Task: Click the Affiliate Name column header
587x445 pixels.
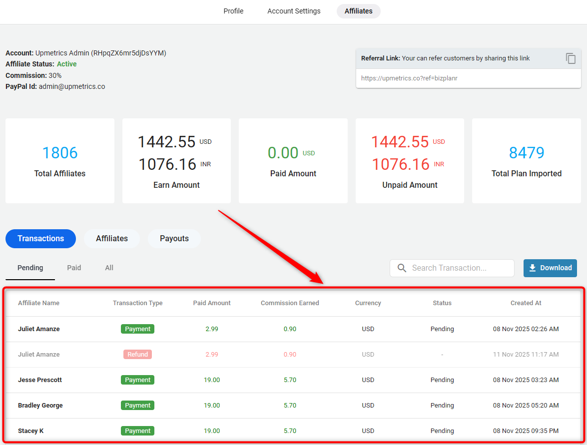Action: pyautogui.click(x=38, y=303)
